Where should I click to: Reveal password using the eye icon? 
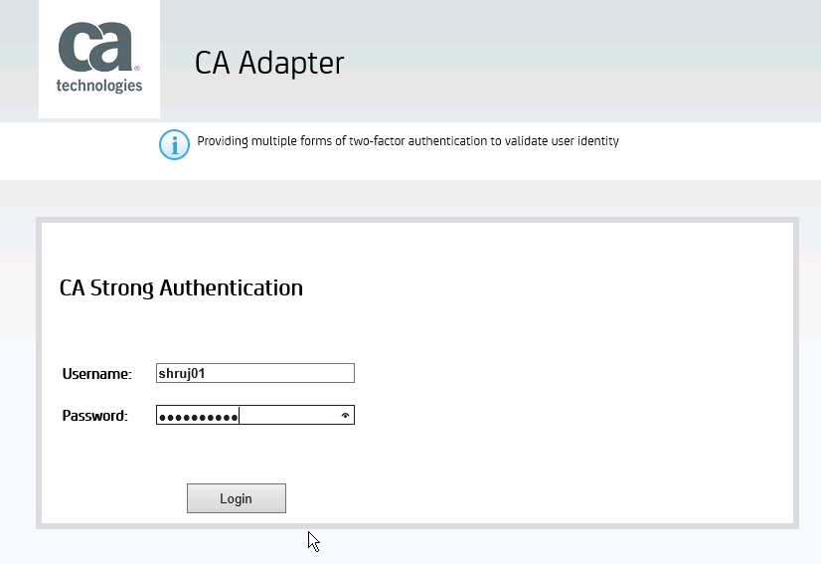pos(345,415)
